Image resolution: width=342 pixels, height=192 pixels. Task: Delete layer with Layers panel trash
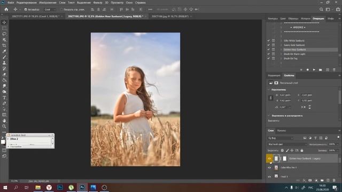click(334, 180)
